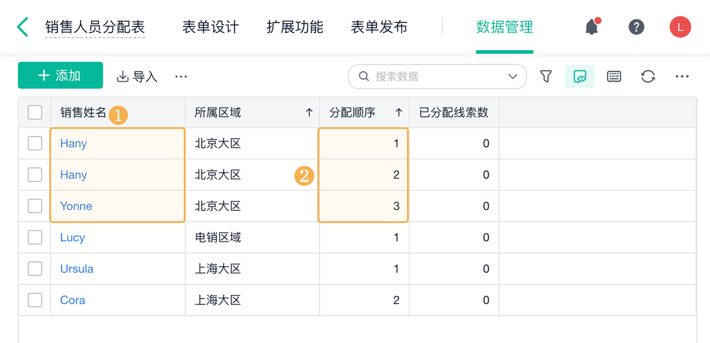710x343 pixels.
Task: Open the filter funnel icon
Action: click(x=546, y=76)
